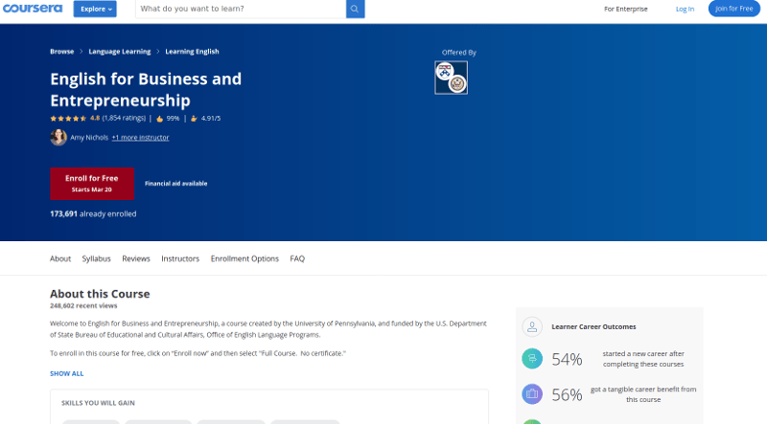Open the Explore dropdown menu
The image size is (767, 424).
95,9
